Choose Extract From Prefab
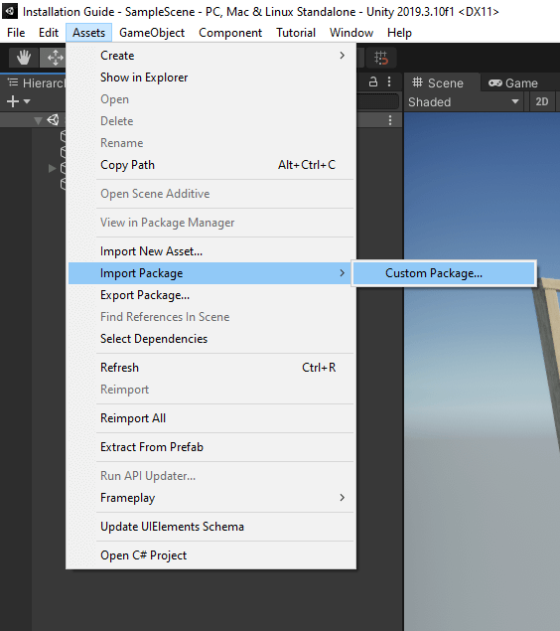The width and height of the screenshot is (560, 631). click(211, 447)
